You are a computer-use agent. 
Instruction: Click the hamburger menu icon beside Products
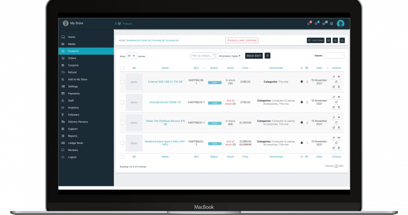point(116,23)
